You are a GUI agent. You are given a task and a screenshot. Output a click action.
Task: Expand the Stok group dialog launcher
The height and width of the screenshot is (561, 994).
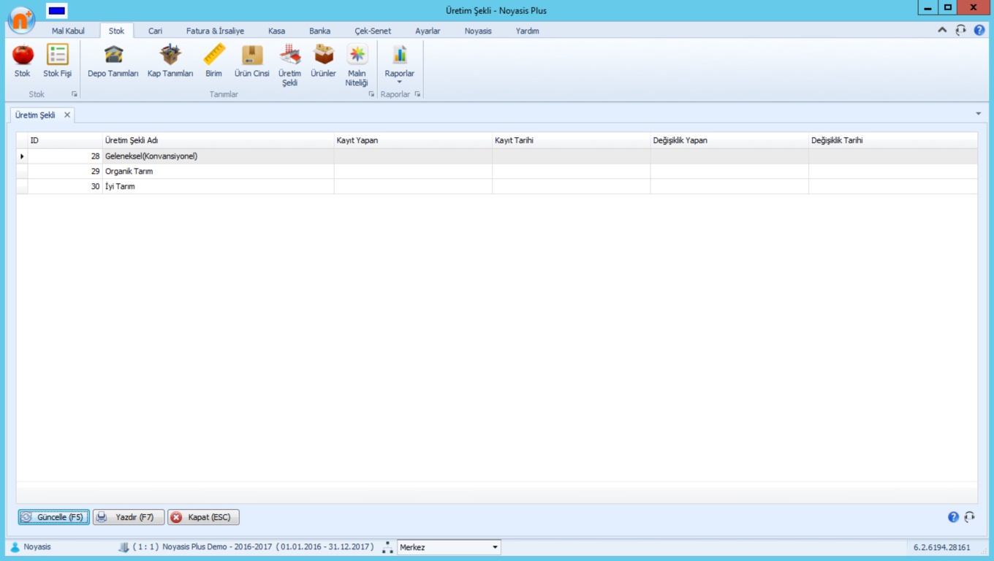pyautogui.click(x=74, y=94)
